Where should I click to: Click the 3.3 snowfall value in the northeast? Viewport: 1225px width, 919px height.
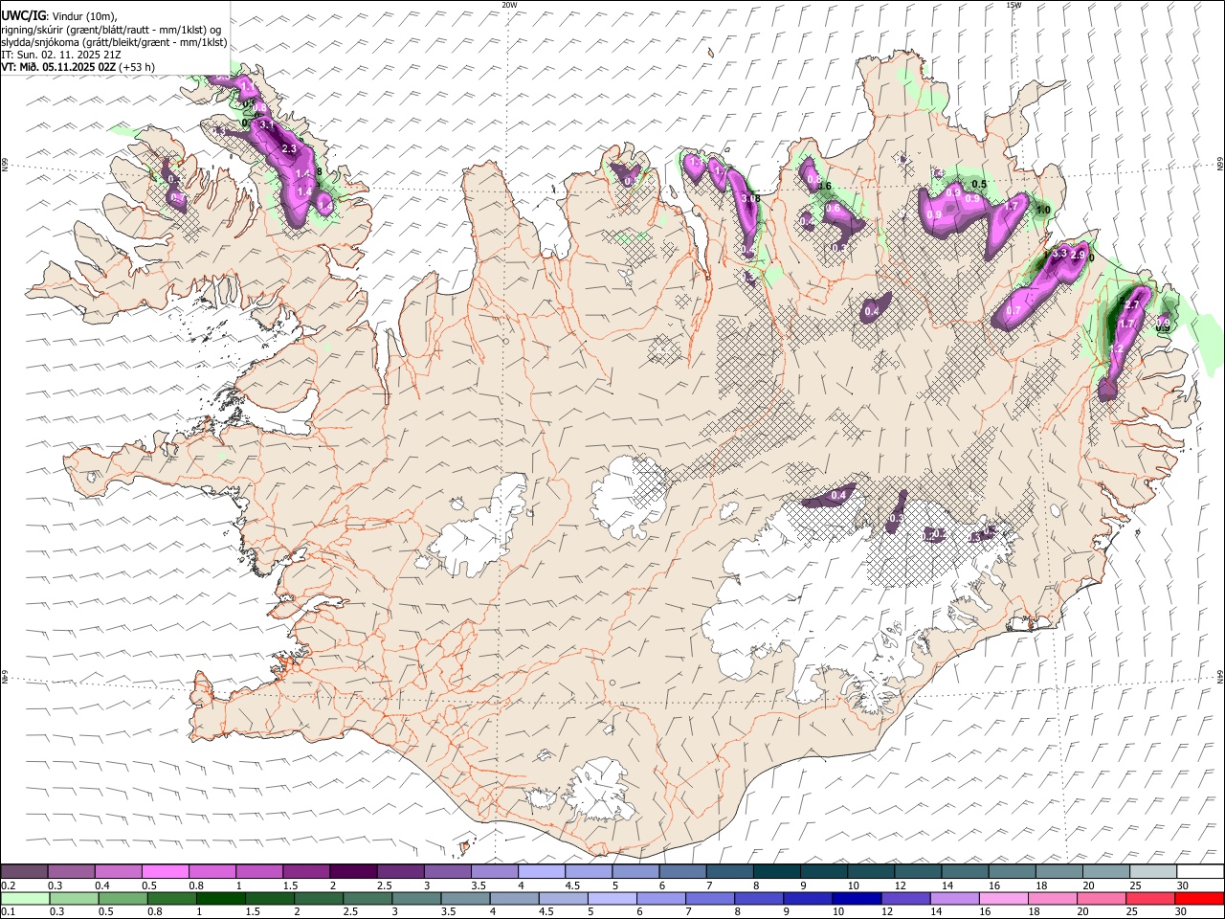1059,255
